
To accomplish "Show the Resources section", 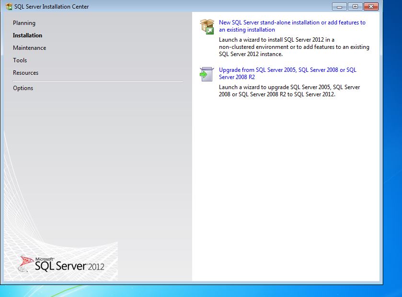I will pos(25,73).
